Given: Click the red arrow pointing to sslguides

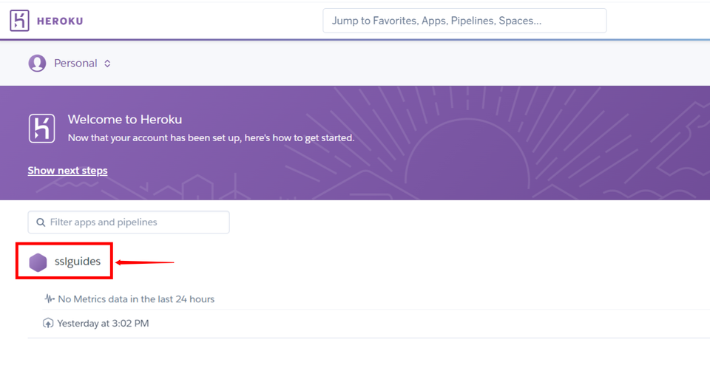Looking at the screenshot, I should pyautogui.click(x=144, y=262).
